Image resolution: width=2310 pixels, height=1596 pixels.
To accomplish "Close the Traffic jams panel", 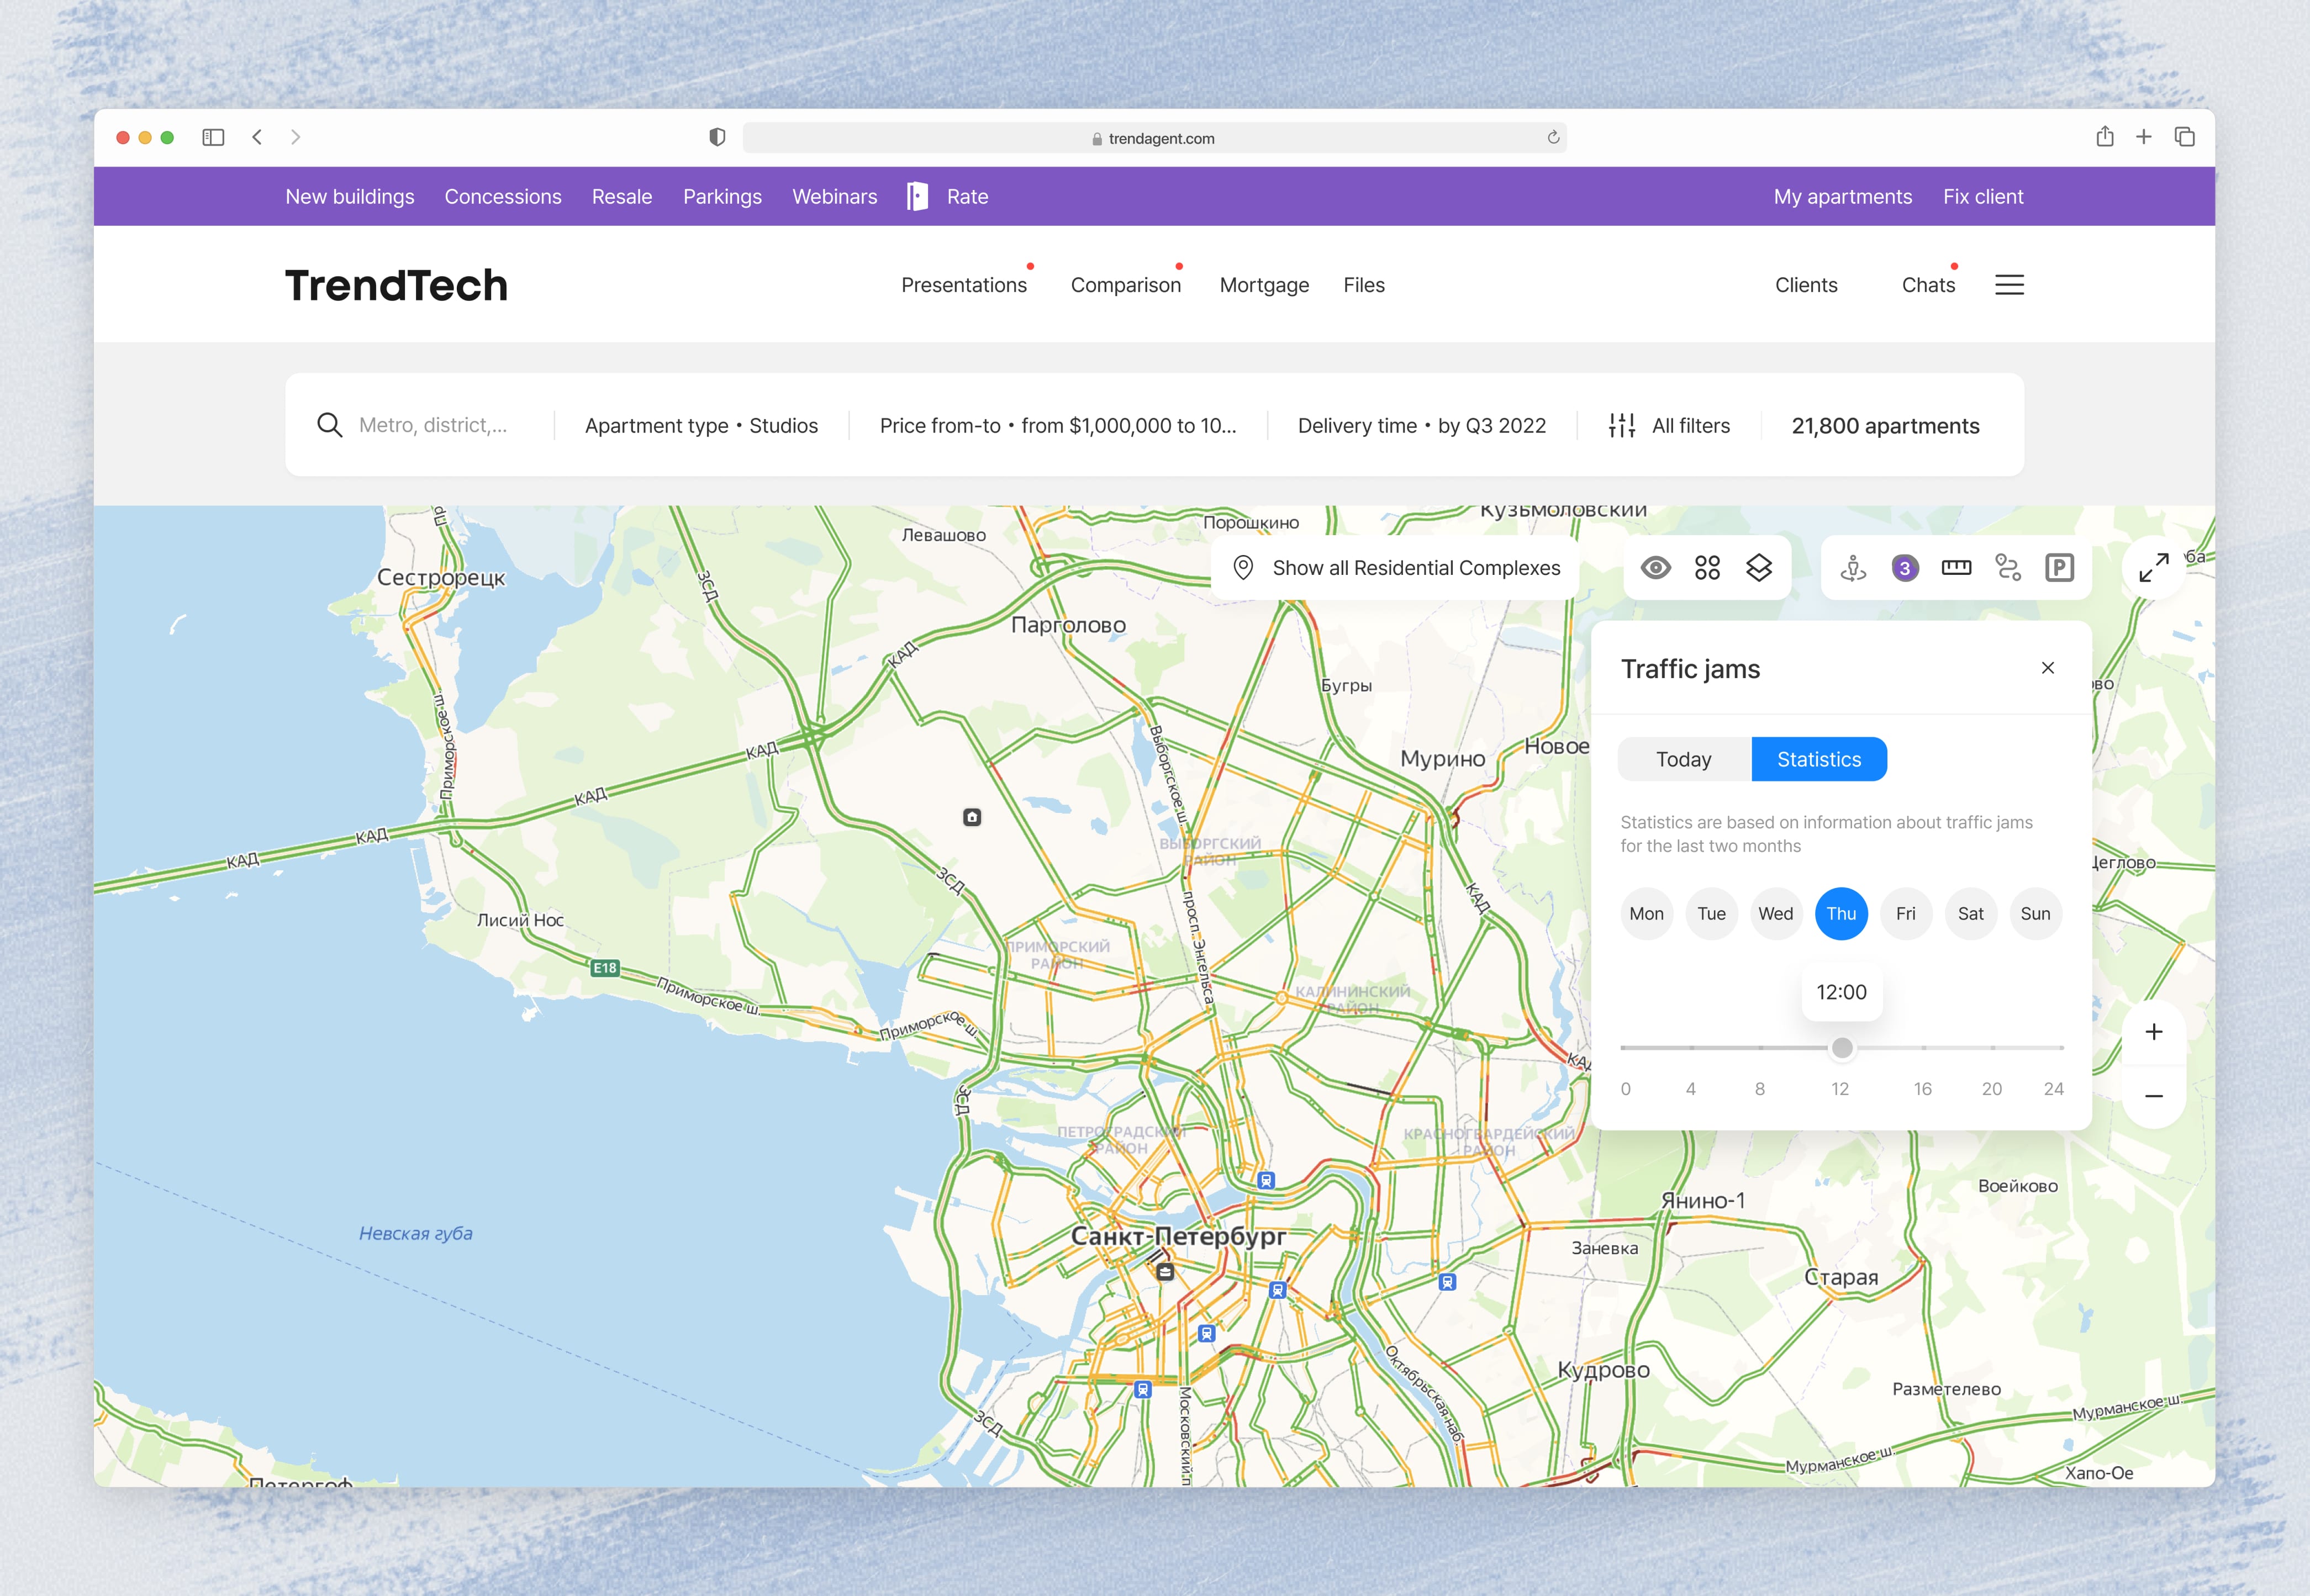I will 2047,668.
